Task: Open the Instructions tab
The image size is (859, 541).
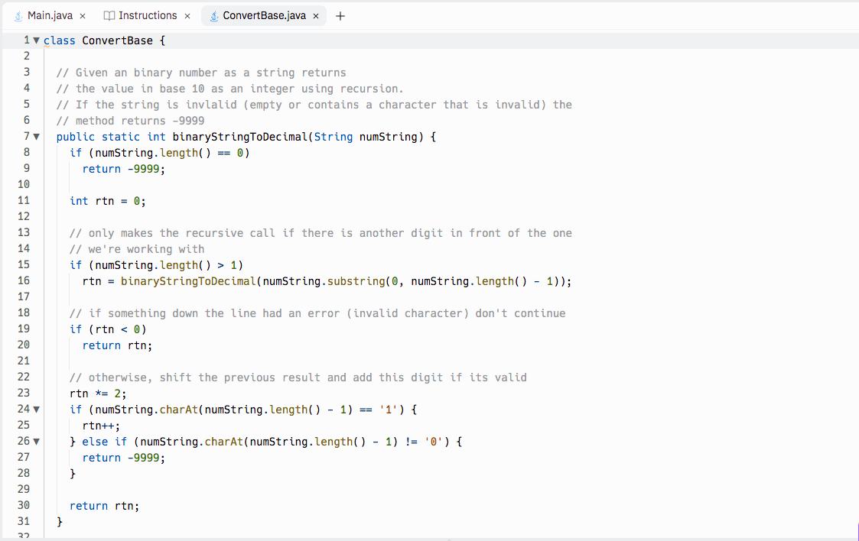Action: 148,15
